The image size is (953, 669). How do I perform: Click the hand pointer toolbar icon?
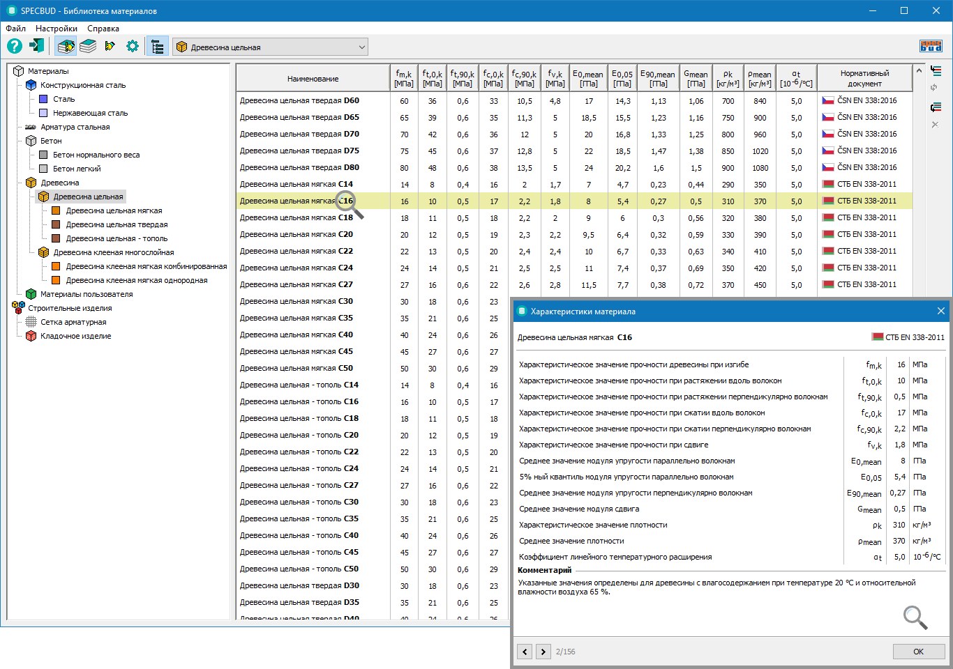click(x=110, y=47)
